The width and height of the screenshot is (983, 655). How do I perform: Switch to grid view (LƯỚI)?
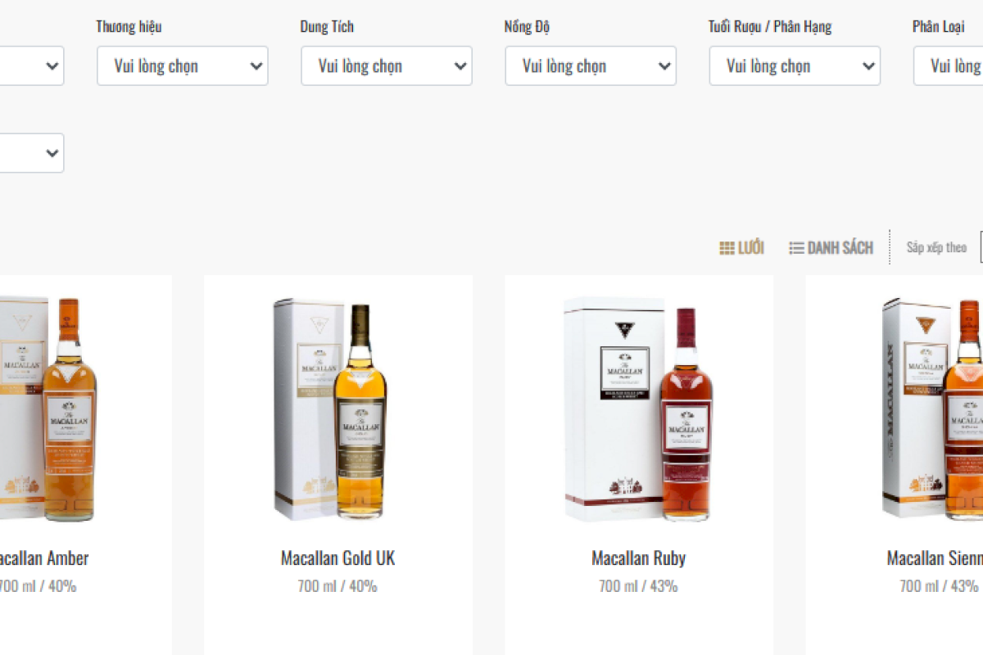[x=741, y=247]
